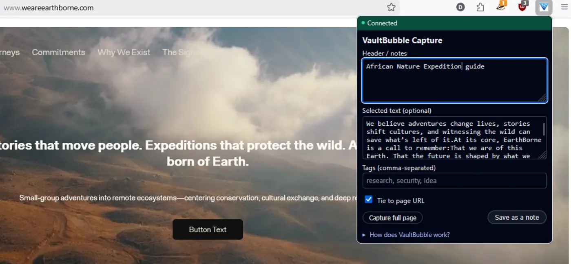Go to the Why We Exist menu item
571x264 pixels.
click(124, 52)
